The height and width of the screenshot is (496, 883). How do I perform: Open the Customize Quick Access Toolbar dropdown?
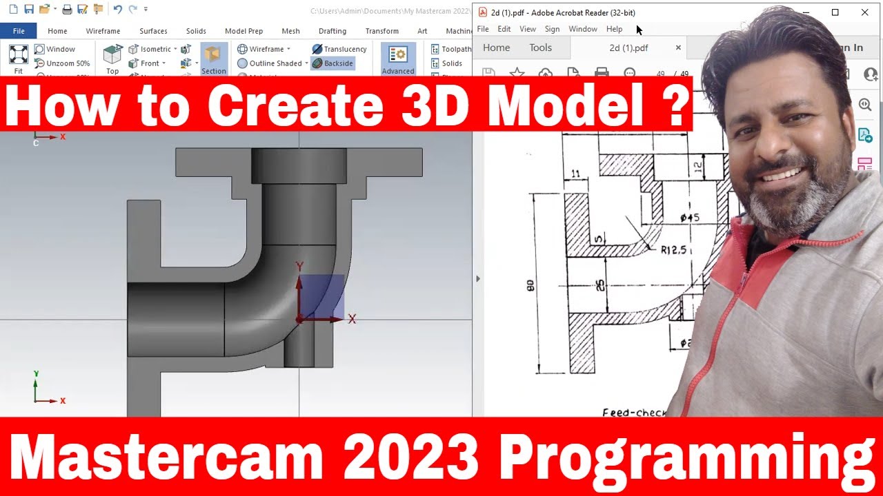click(146, 10)
